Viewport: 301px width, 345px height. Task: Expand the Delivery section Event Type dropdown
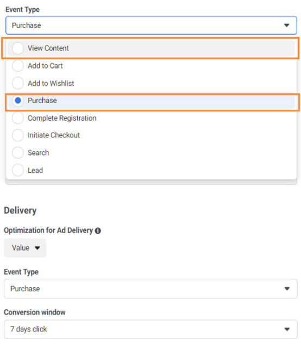pyautogui.click(x=150, y=288)
